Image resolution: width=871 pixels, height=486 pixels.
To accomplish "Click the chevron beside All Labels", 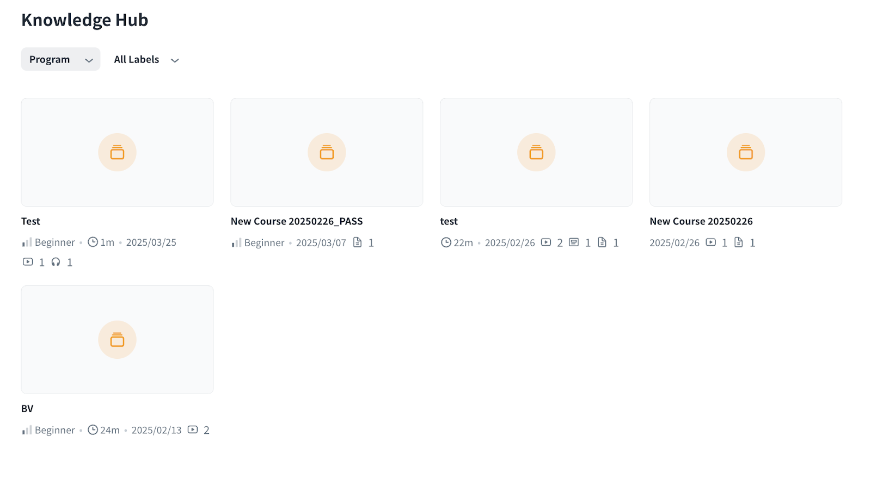I will (x=175, y=60).
